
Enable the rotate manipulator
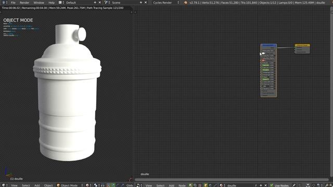tap(118, 185)
